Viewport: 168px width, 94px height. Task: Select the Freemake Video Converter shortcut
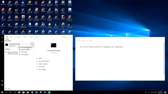pos(10,10)
